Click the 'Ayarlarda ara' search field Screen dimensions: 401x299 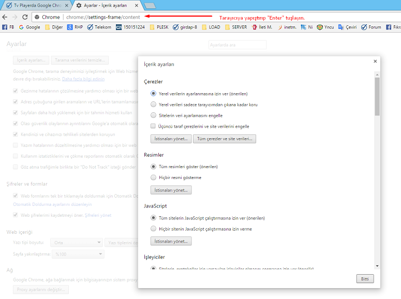[237, 45]
